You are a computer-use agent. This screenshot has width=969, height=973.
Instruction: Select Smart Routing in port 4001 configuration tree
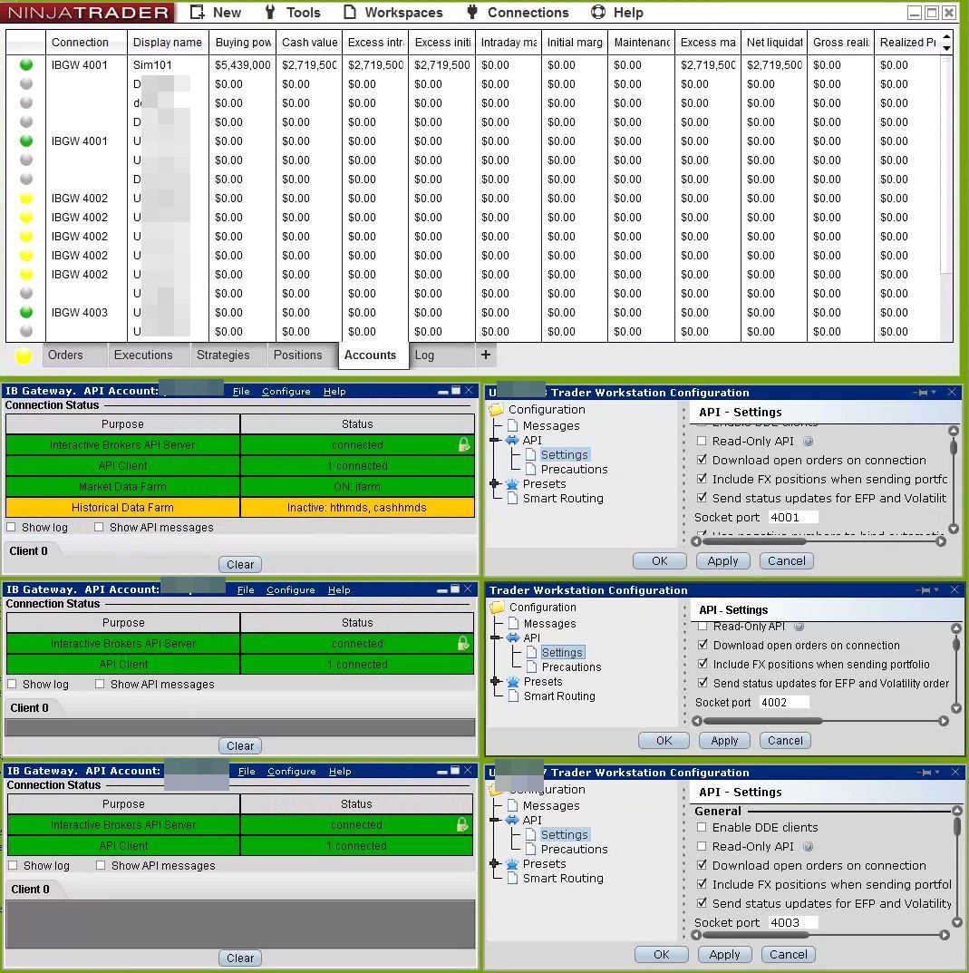pyautogui.click(x=563, y=499)
